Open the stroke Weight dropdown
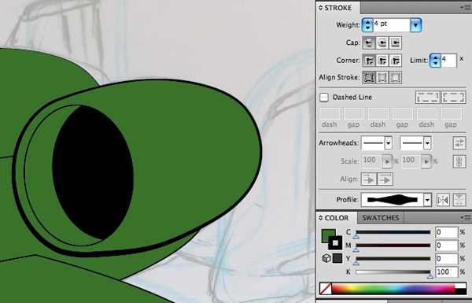472x303 pixels. pos(415,25)
